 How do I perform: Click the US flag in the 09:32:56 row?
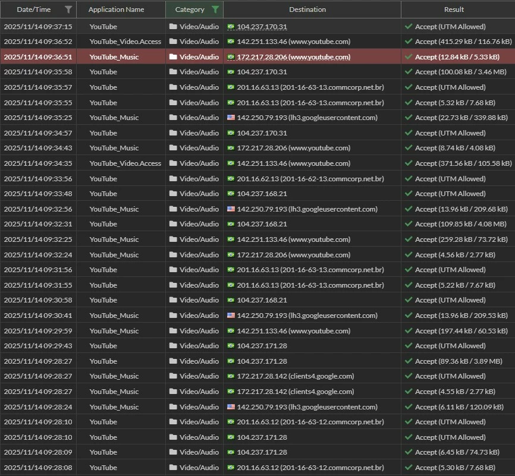[x=231, y=209]
